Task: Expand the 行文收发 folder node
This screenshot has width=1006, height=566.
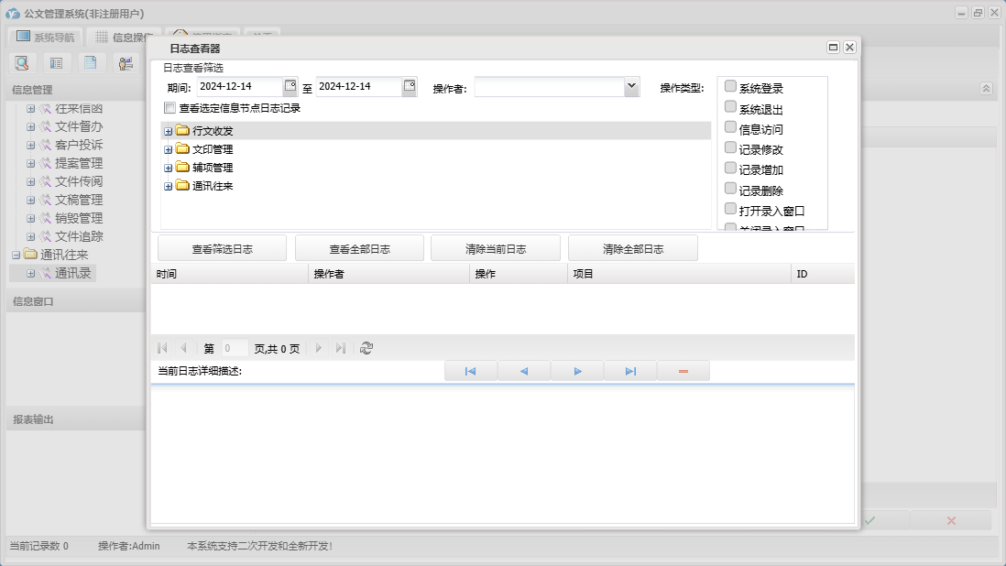Action: click(169, 131)
